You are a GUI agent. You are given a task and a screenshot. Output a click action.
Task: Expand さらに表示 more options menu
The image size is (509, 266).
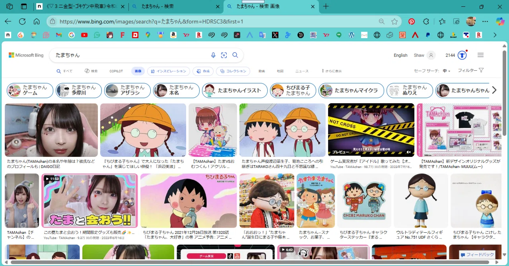point(332,71)
